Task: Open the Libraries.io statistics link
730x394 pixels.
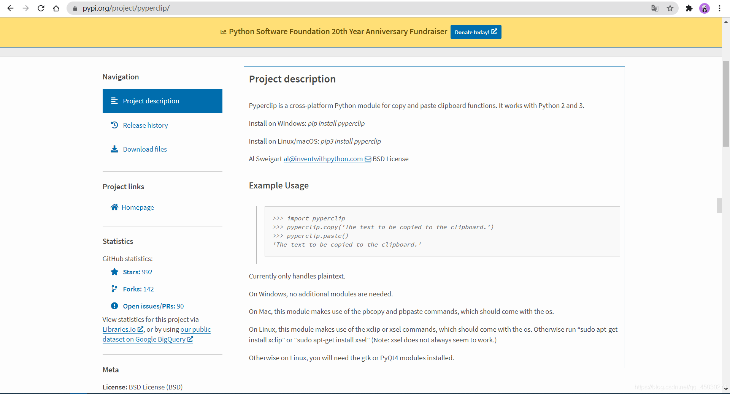Action: pos(119,329)
